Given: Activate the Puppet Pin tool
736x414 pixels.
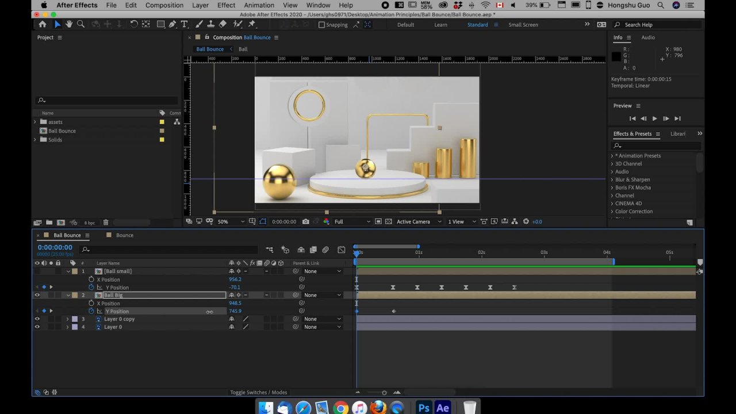Looking at the screenshot, I should 251,24.
